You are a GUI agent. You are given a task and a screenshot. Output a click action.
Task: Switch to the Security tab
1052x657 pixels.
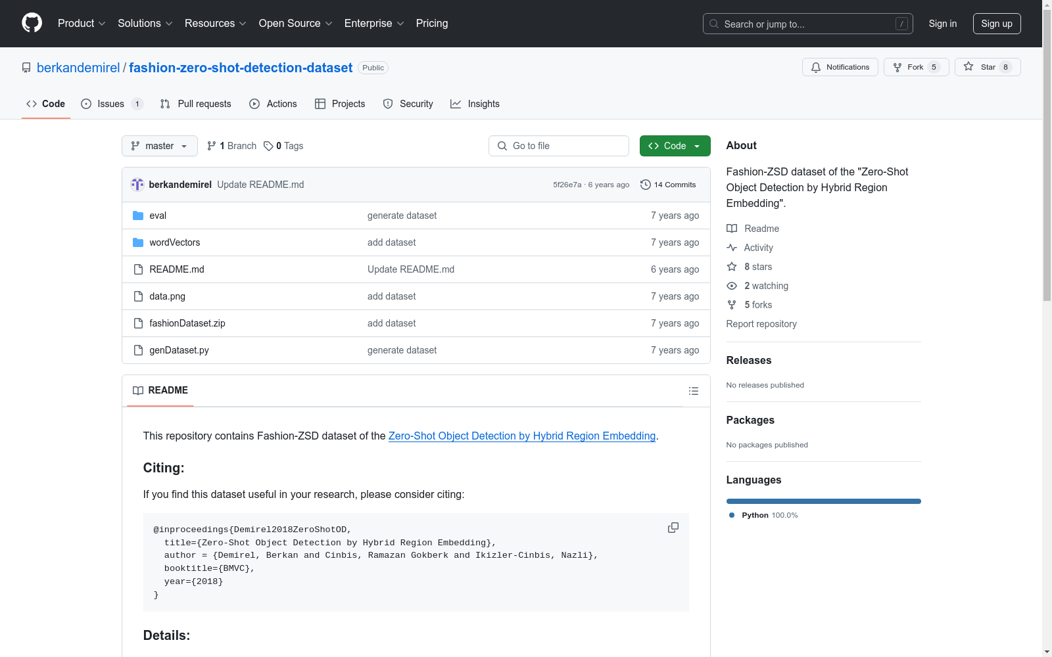point(408,104)
